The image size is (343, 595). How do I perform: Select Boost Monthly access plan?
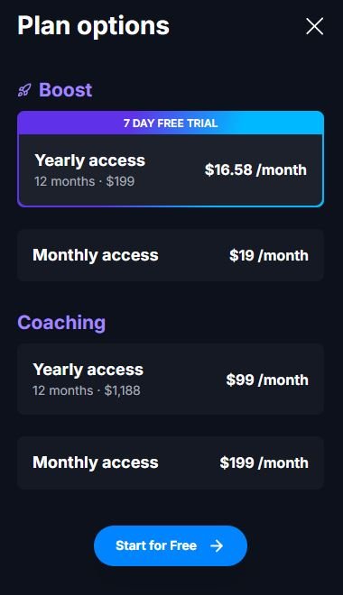[x=171, y=255]
